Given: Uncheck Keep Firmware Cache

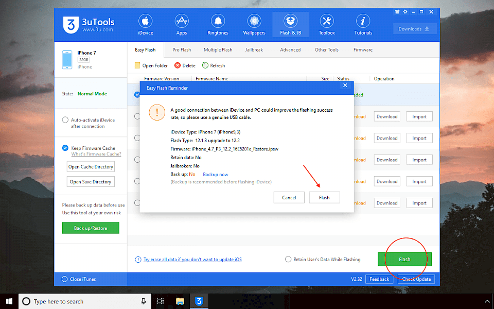Looking at the screenshot, I should point(65,148).
